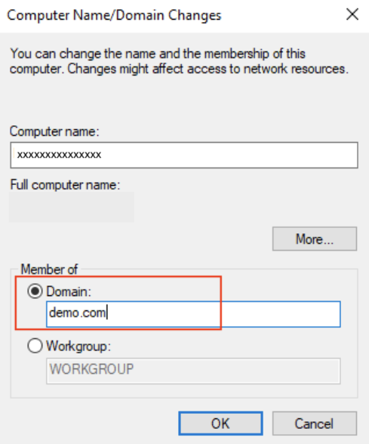Focus the Computer name input field

pyautogui.click(x=184, y=156)
